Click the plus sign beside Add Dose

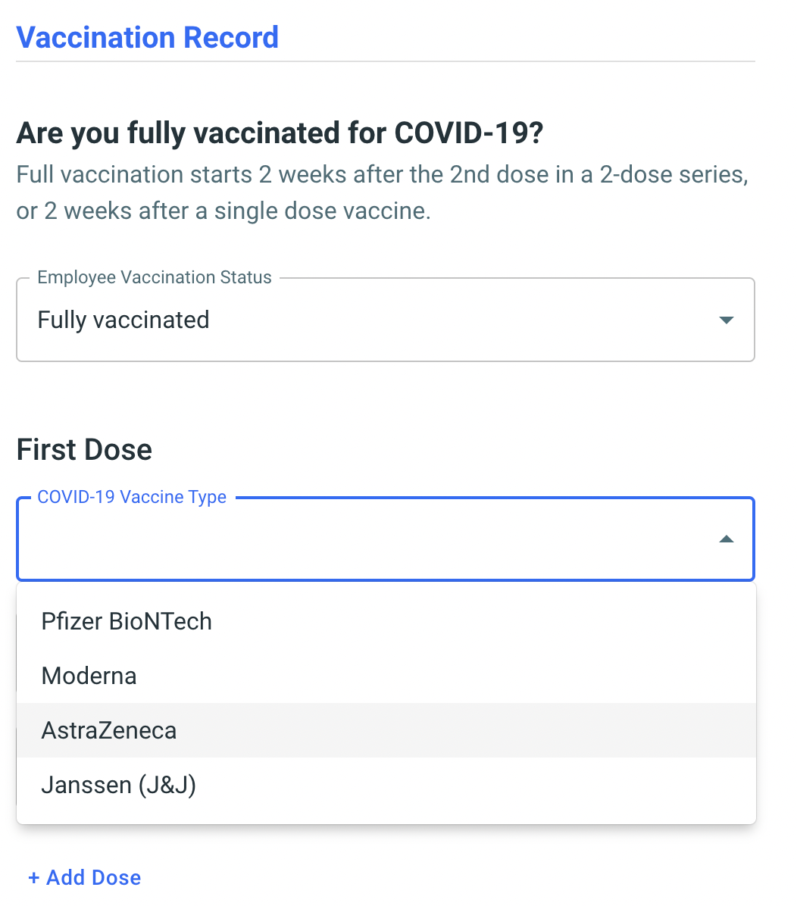pos(34,878)
